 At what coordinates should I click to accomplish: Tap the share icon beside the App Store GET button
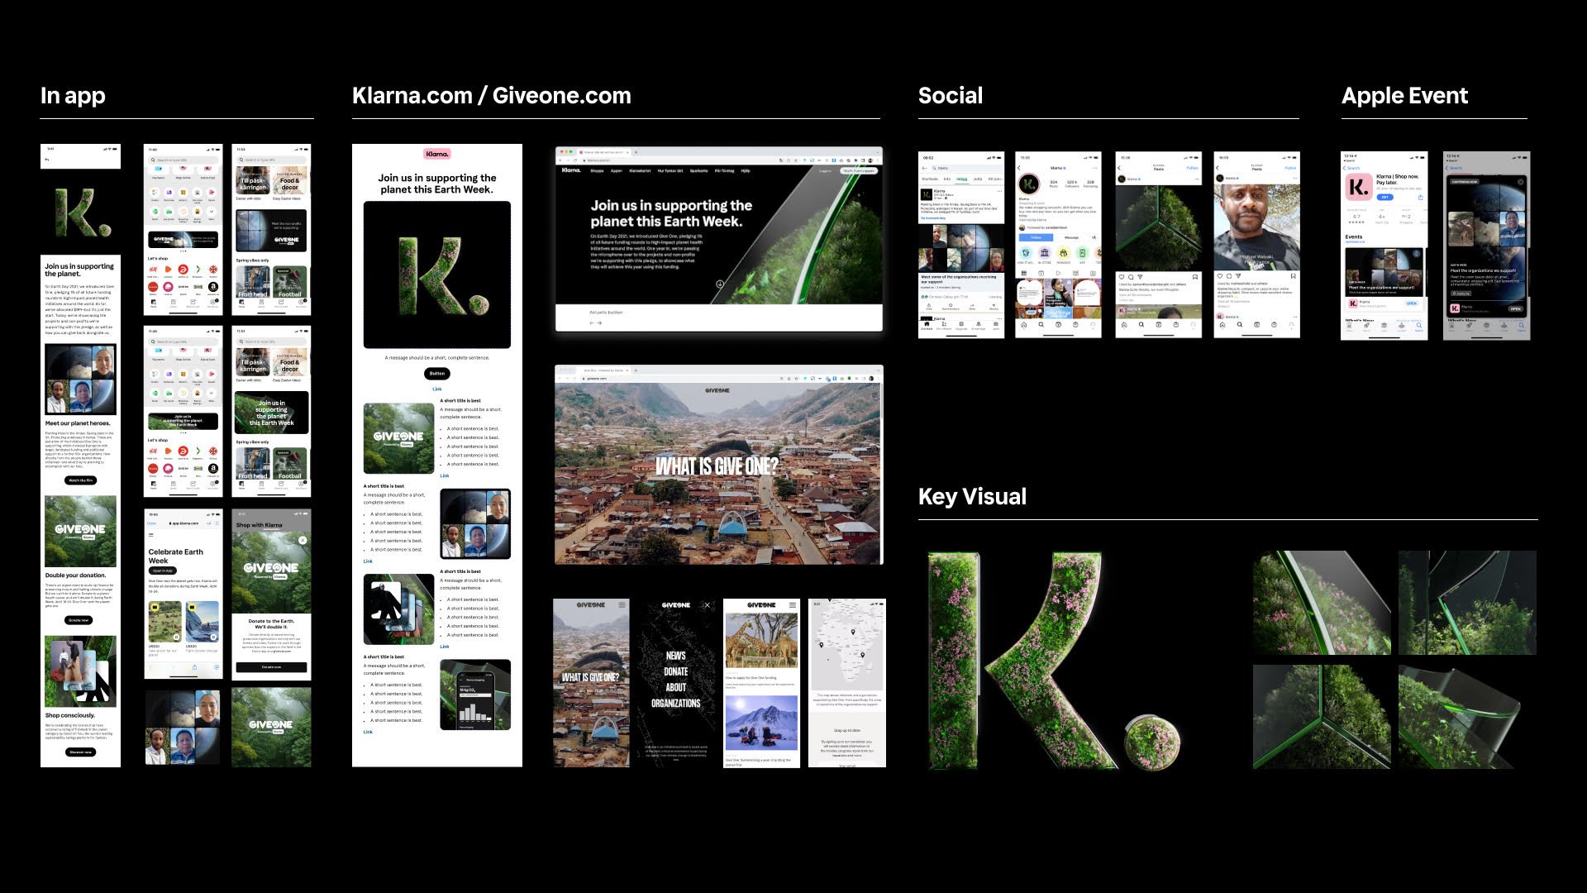click(x=1423, y=197)
